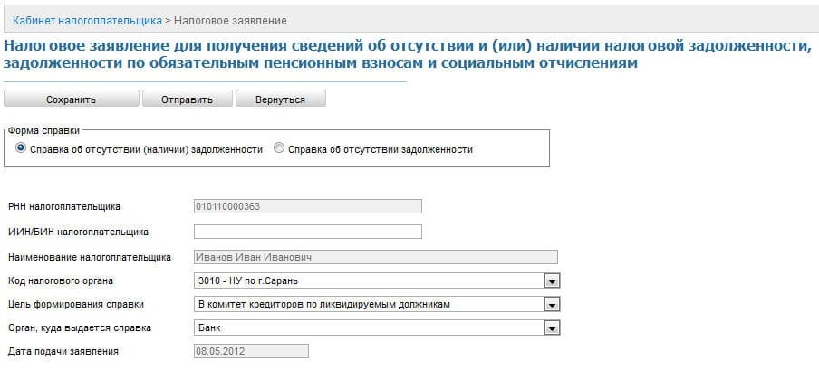The height and width of the screenshot is (379, 819).
Task: Click the 'Цель формирования справки' label text
Action: (x=75, y=304)
